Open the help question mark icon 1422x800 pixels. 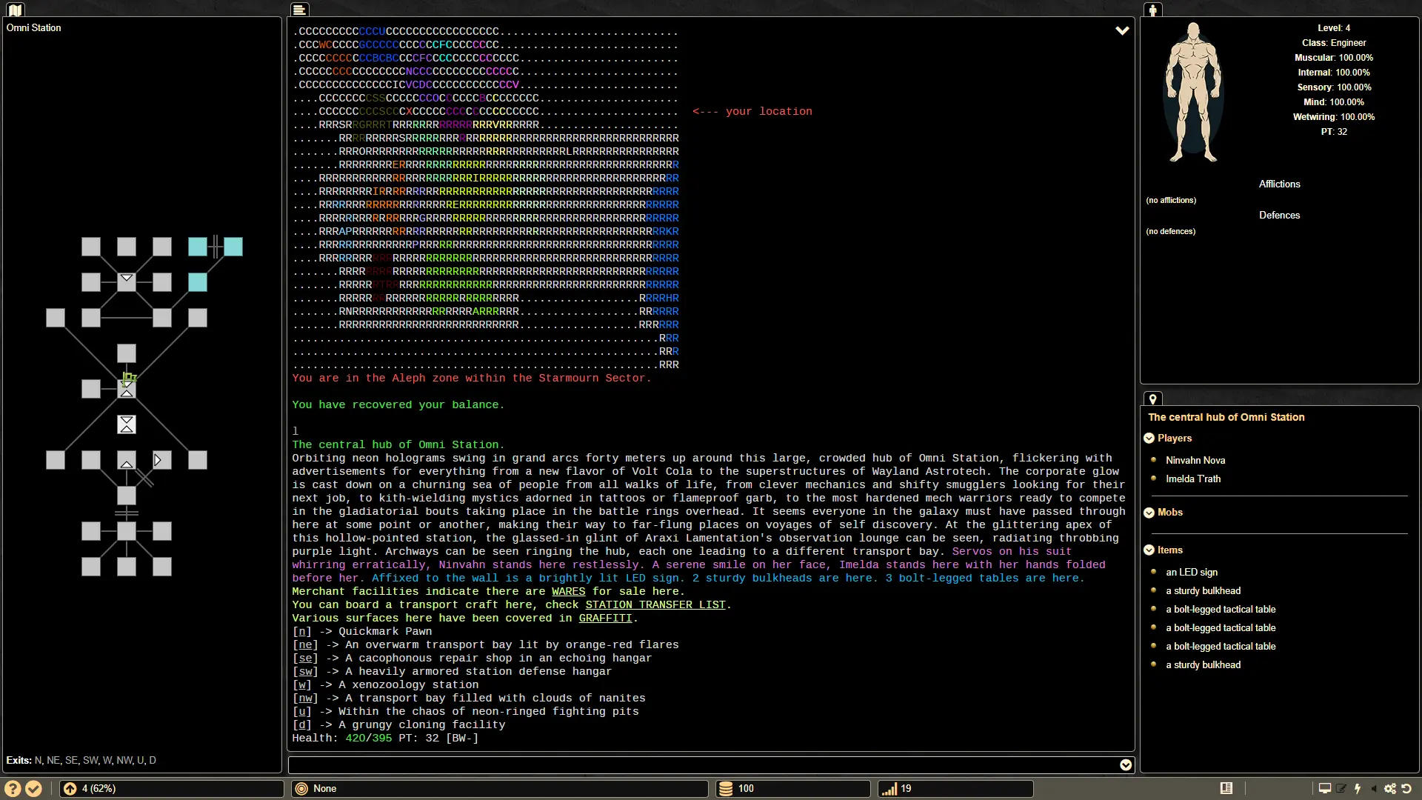(13, 789)
